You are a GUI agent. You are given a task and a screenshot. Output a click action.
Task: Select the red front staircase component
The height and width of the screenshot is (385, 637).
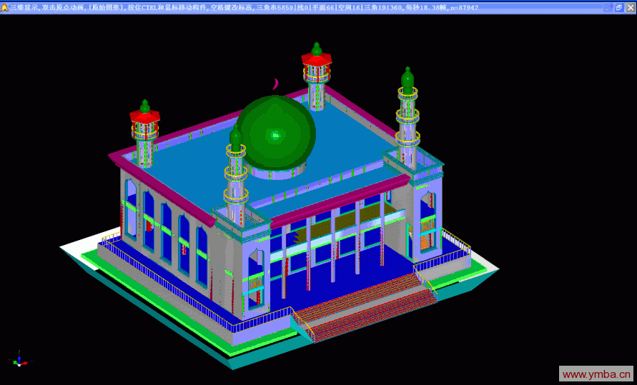tap(365, 307)
